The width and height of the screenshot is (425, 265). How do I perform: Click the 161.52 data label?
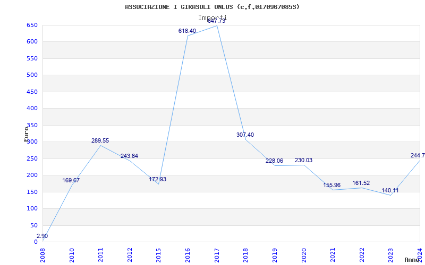(361, 183)
